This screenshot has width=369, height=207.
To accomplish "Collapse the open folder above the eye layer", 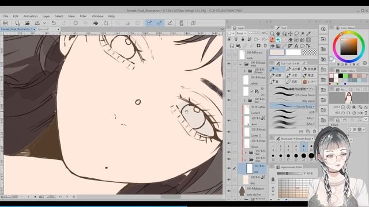I will click(x=245, y=159).
